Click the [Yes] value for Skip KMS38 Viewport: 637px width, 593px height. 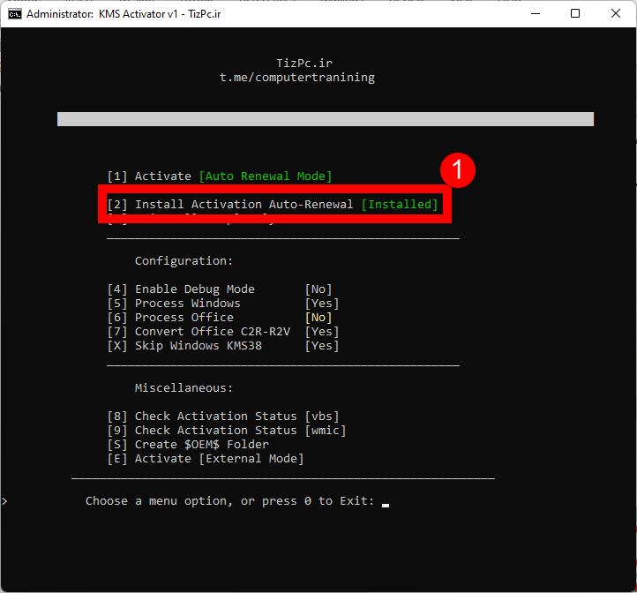click(x=322, y=346)
